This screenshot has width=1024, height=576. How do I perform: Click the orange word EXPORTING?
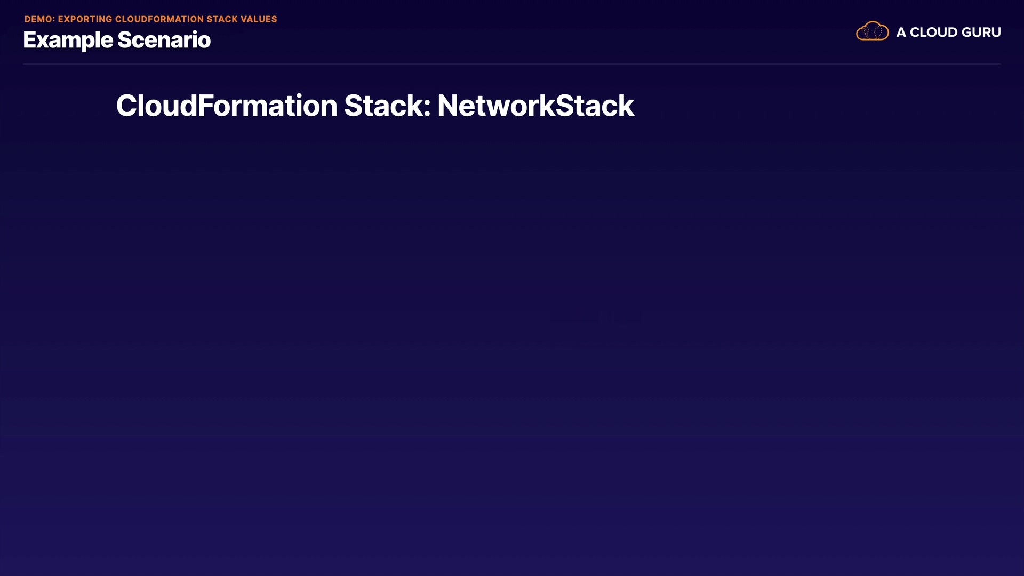click(x=85, y=19)
